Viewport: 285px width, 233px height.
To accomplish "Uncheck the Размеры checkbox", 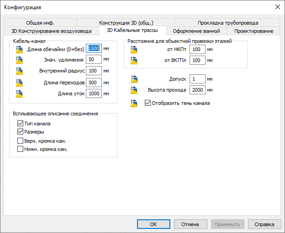I will pyautogui.click(x=20, y=132).
